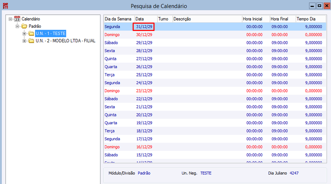This screenshot has height=184, width=331.
Task: Click the Módulo/Divisão value Padrão
Action: [x=144, y=173]
